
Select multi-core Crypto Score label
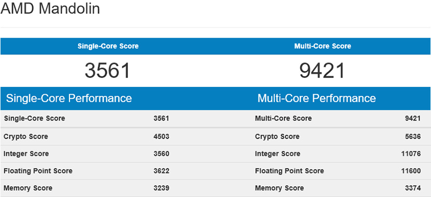click(277, 137)
